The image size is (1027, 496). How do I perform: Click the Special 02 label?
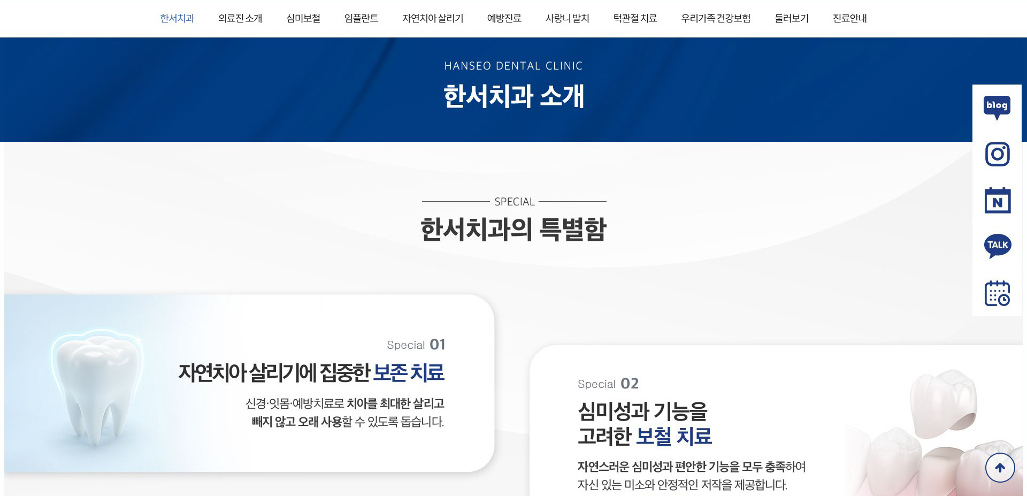pos(608,384)
